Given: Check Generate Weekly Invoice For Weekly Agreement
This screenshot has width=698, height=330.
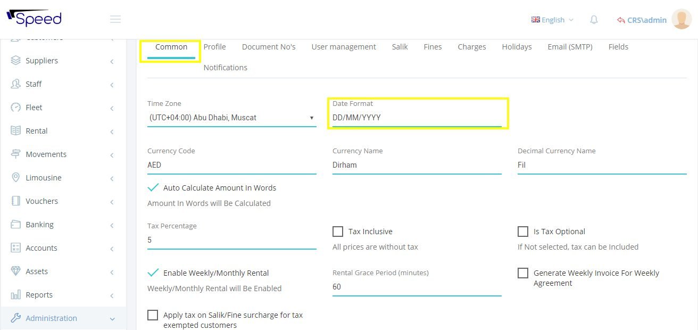Looking at the screenshot, I should click(x=523, y=273).
